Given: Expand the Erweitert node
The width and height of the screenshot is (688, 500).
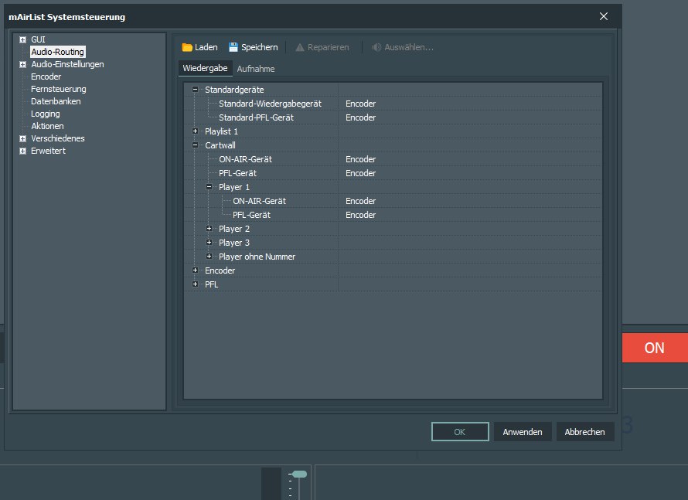Looking at the screenshot, I should click(x=23, y=151).
